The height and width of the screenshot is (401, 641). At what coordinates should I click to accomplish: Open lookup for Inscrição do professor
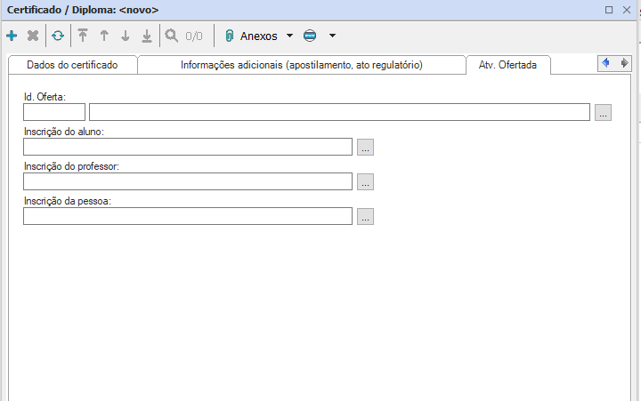click(x=365, y=181)
